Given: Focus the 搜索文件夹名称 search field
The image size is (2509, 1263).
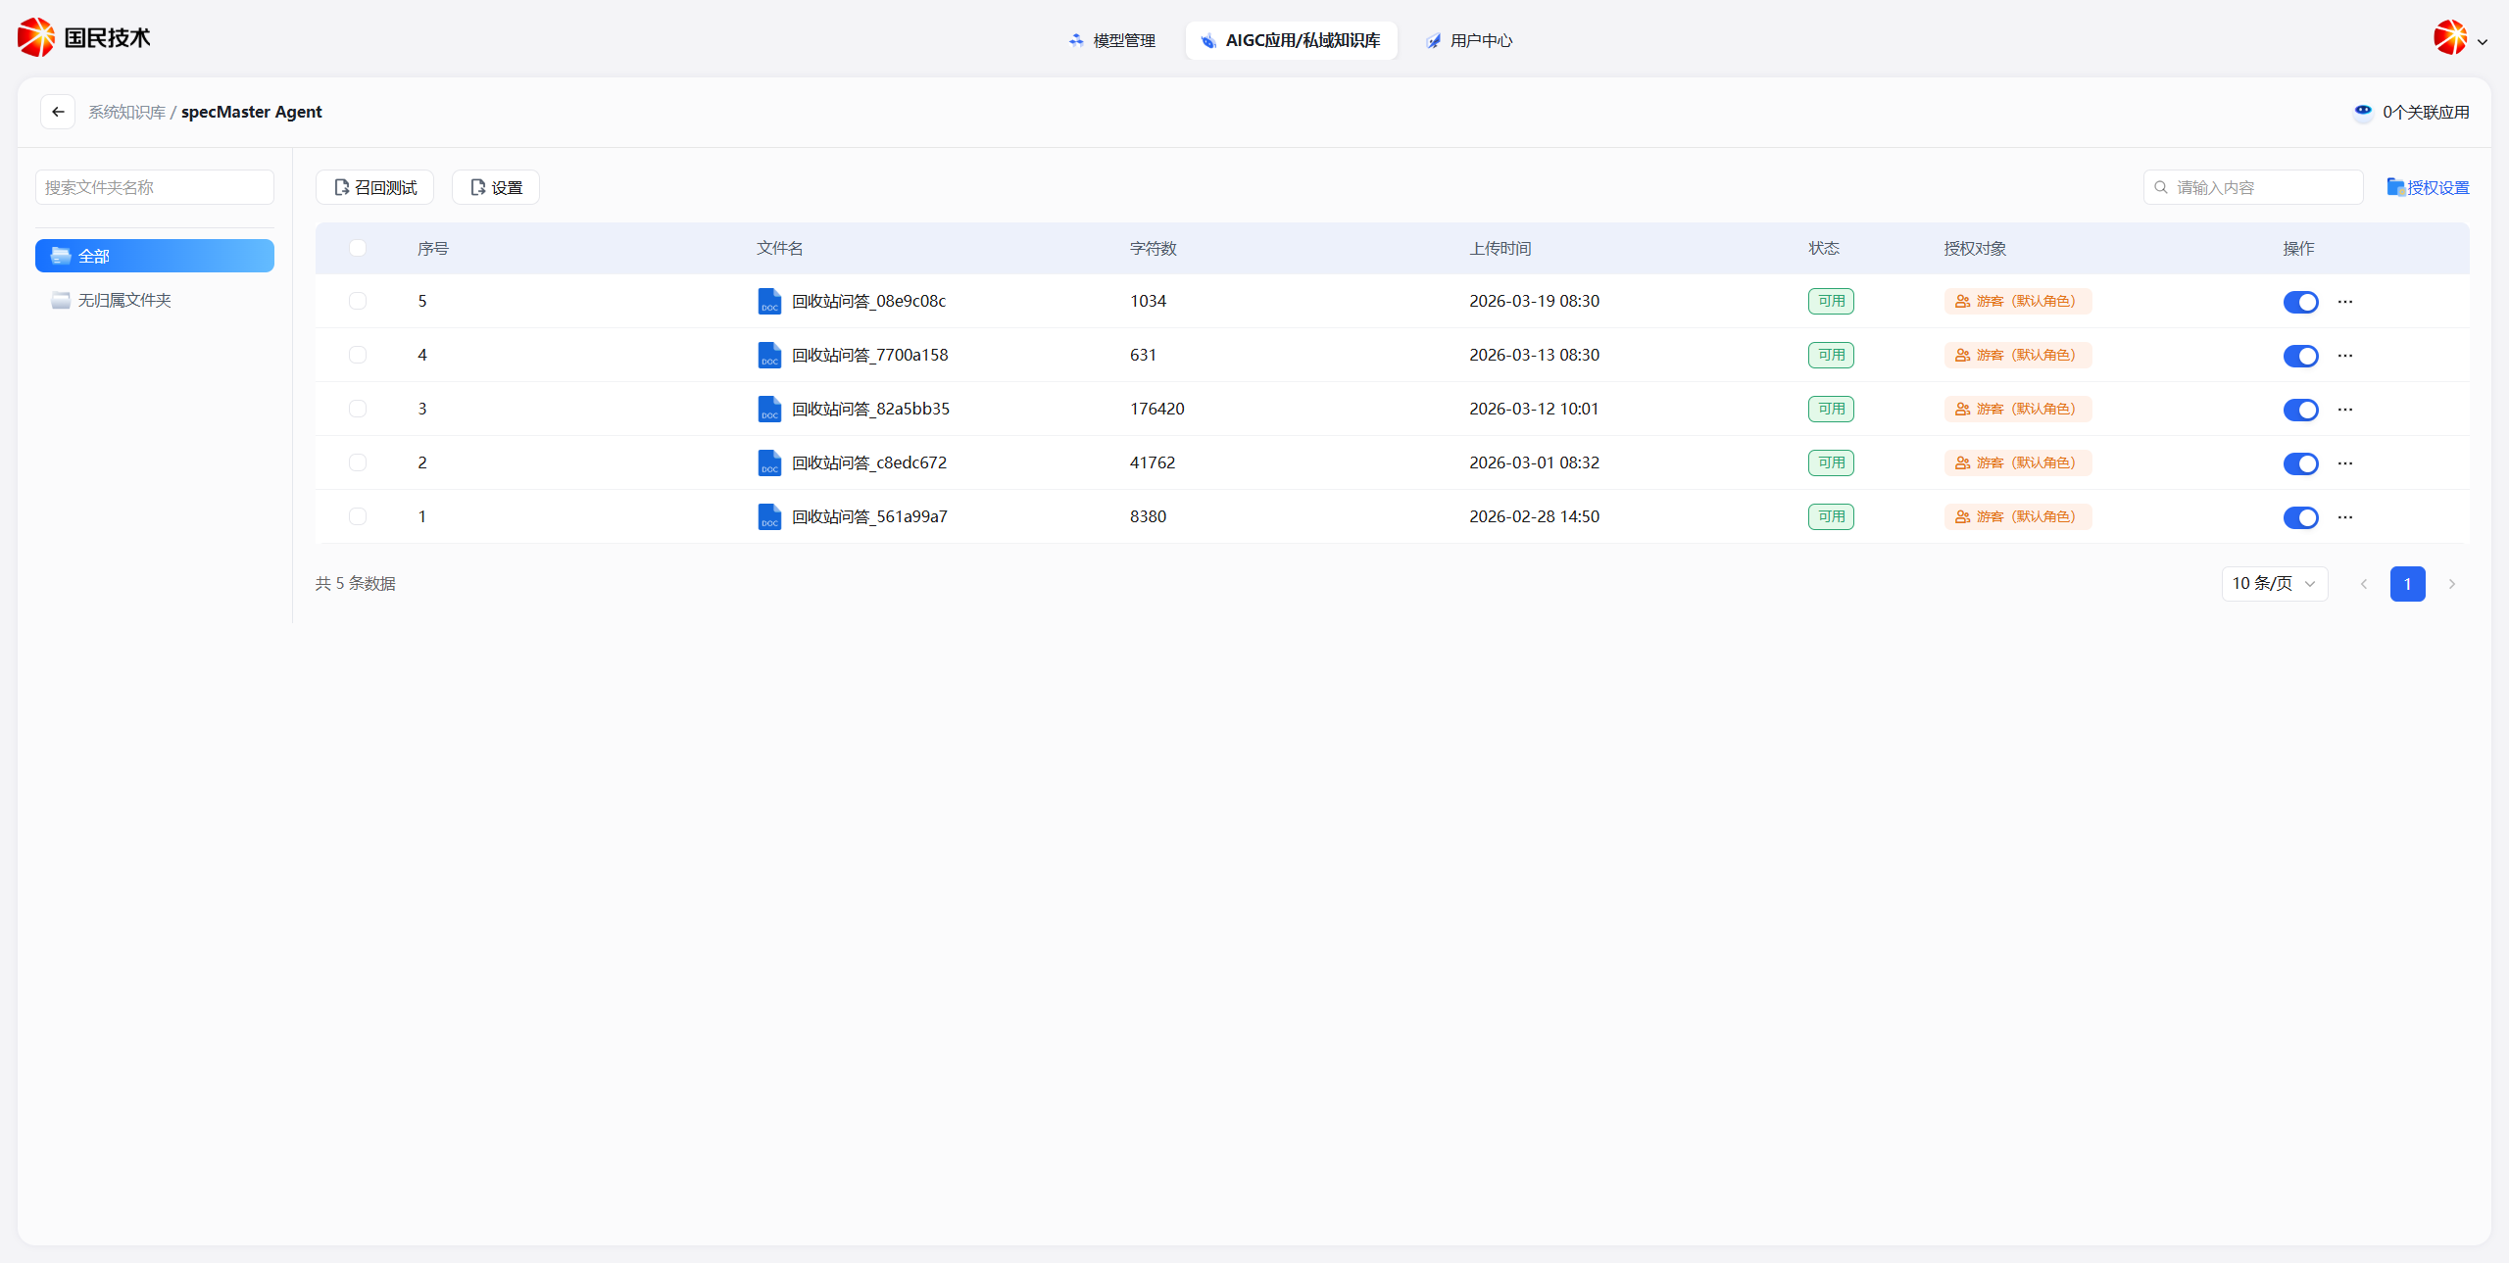Looking at the screenshot, I should 155,187.
